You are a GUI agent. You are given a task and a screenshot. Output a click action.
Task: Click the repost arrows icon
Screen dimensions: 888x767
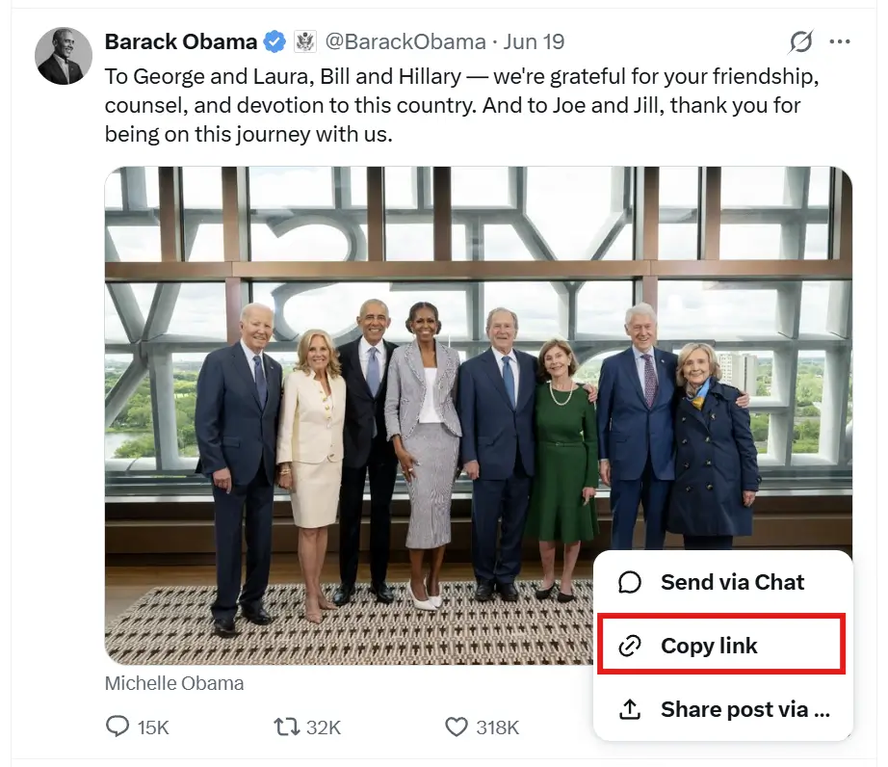287,727
